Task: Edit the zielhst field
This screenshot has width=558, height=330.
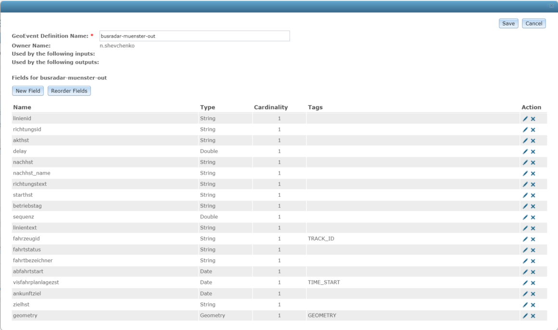Action: [525, 305]
